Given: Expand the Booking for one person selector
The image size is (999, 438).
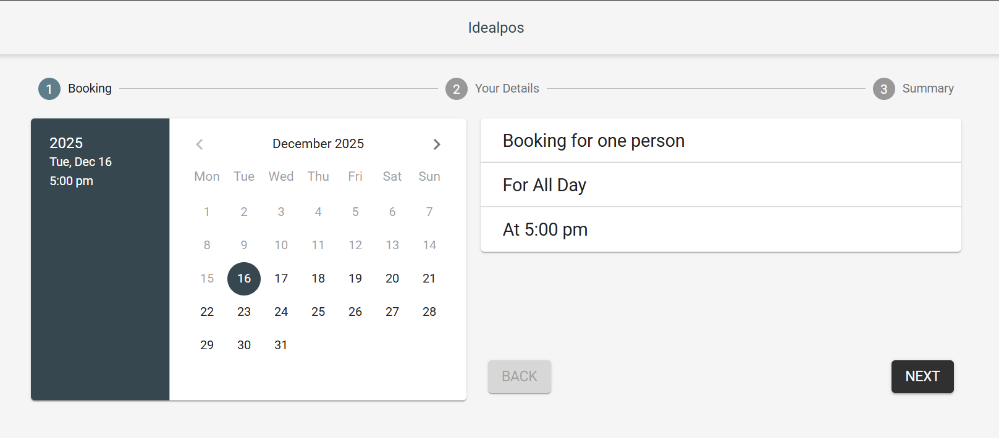Looking at the screenshot, I should (720, 141).
